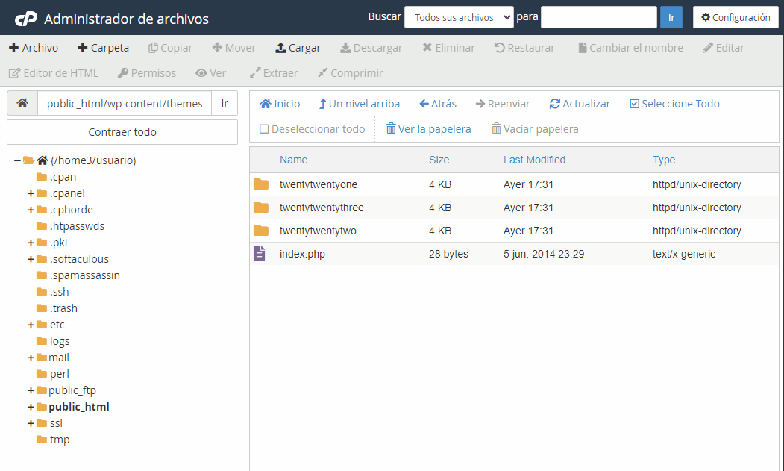This screenshot has width=784, height=471.
Task: Click Reenviar forward navigation
Action: (x=503, y=104)
